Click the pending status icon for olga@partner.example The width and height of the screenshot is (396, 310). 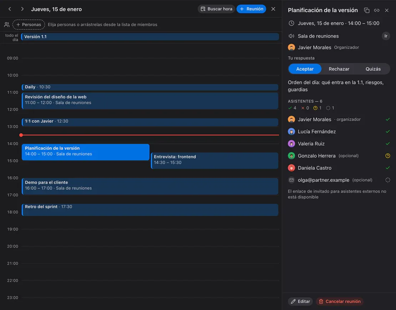388,180
